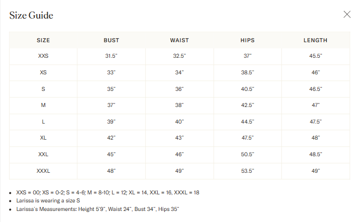The image size is (357, 222).
Task: Close the Size Guide dialog
Action: coord(347,15)
